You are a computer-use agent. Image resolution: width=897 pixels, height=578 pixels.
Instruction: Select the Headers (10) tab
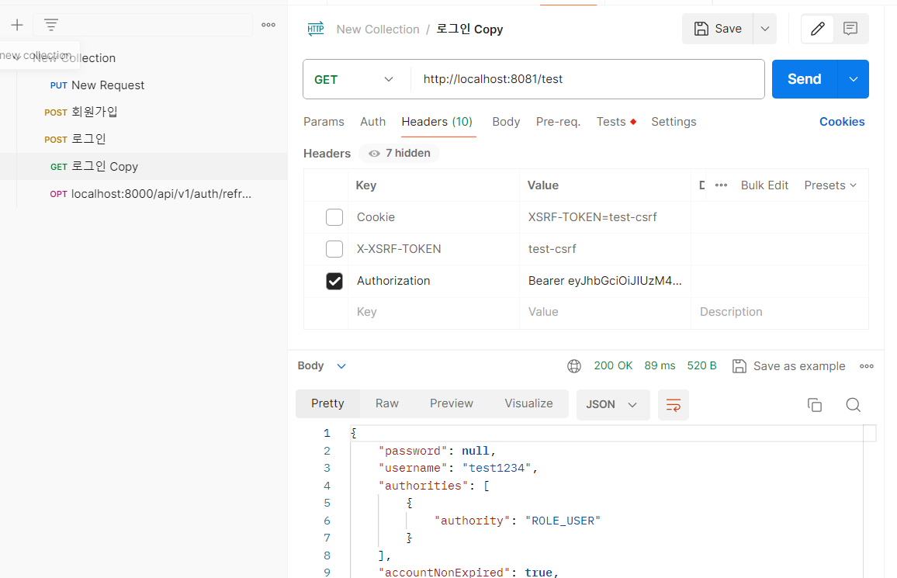[437, 122]
